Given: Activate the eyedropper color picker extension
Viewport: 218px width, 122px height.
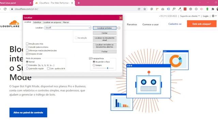Looking at the screenshot, I should (180, 9).
